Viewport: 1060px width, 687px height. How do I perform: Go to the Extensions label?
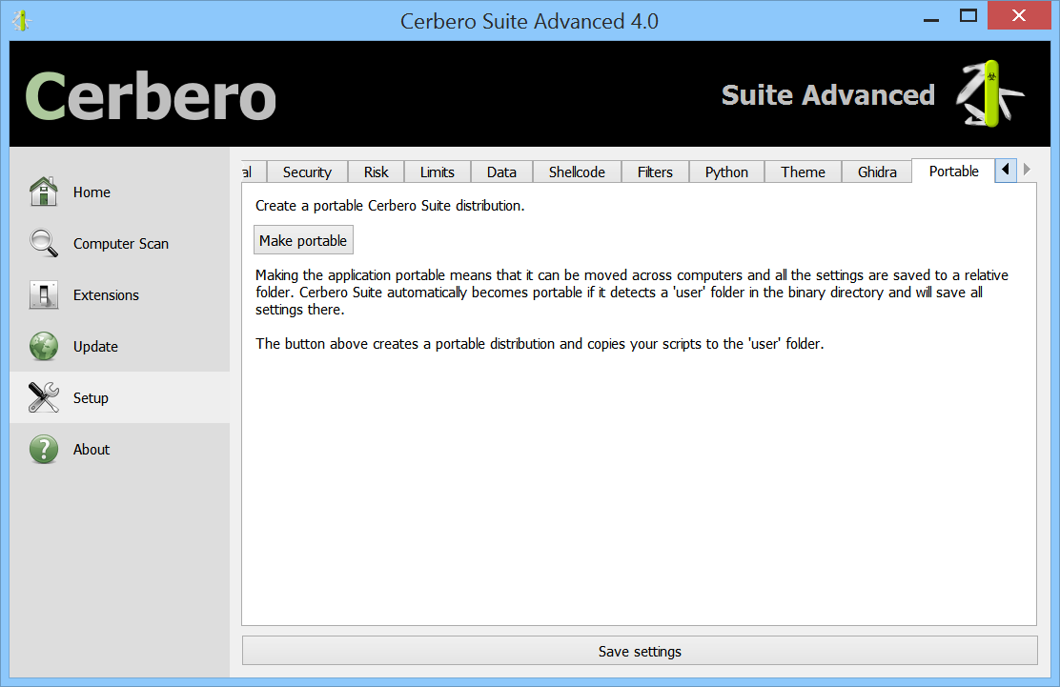point(106,295)
